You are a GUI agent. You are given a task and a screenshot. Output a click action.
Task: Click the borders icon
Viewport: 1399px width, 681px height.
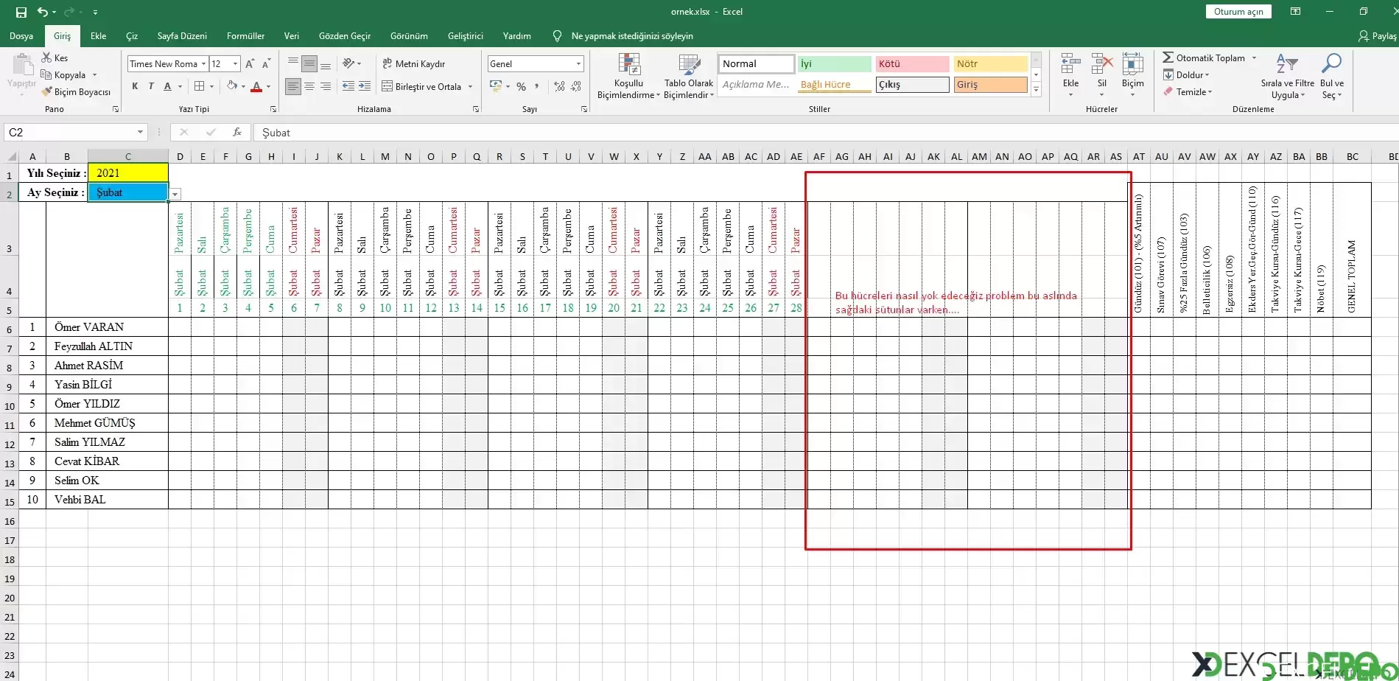(199, 86)
